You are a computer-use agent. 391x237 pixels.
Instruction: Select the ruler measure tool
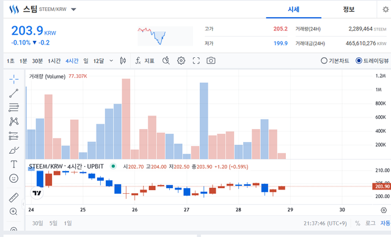click(13, 197)
